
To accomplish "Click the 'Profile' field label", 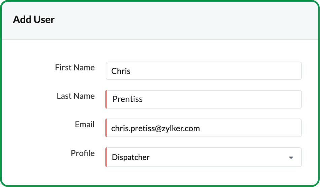I will [x=83, y=153].
